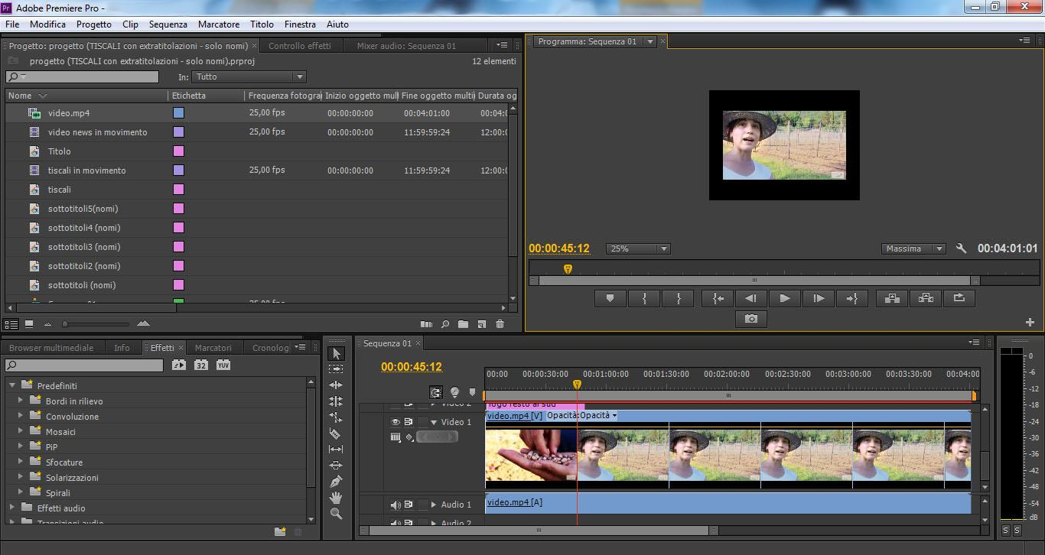Select the Razor tool
This screenshot has width=1045, height=555.
click(x=336, y=433)
